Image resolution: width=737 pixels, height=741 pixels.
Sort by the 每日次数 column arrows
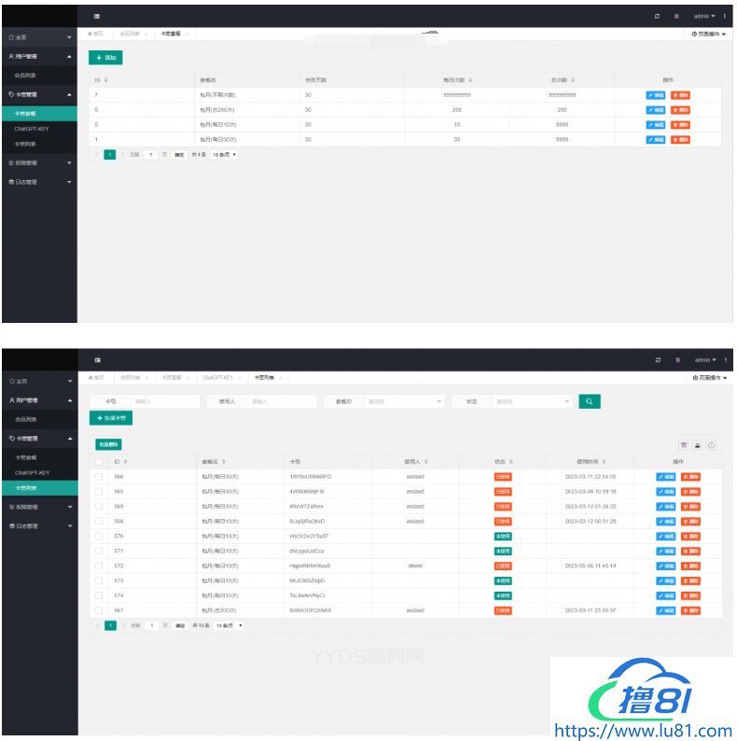tap(470, 80)
